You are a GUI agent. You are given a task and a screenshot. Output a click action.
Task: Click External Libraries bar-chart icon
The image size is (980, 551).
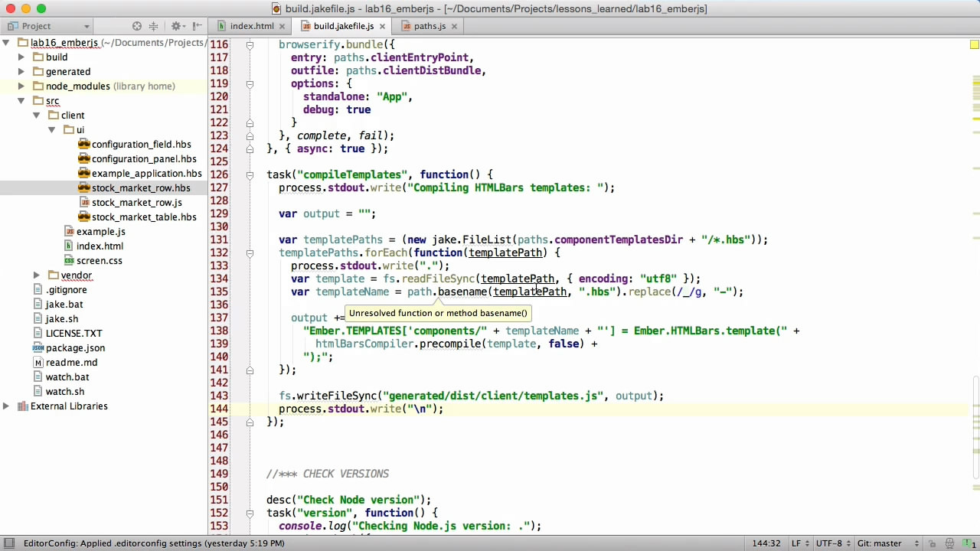tap(22, 406)
